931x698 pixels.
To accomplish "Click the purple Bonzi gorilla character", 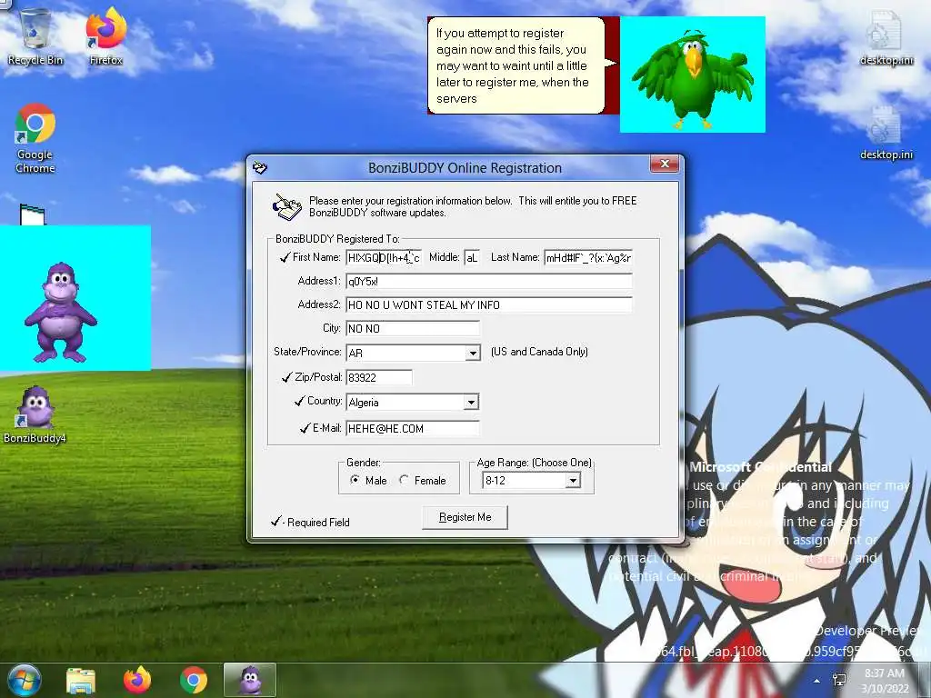I will click(60, 312).
